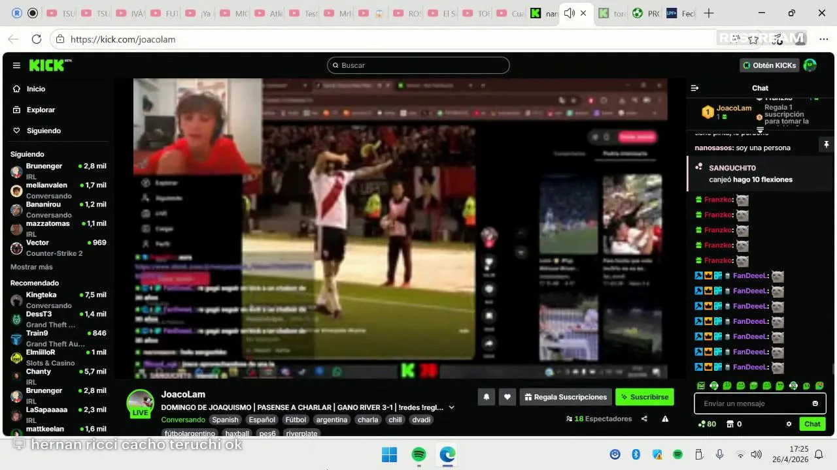The height and width of the screenshot is (470, 837).
Task: Focus the Buscar search box
Action: pyautogui.click(x=418, y=65)
